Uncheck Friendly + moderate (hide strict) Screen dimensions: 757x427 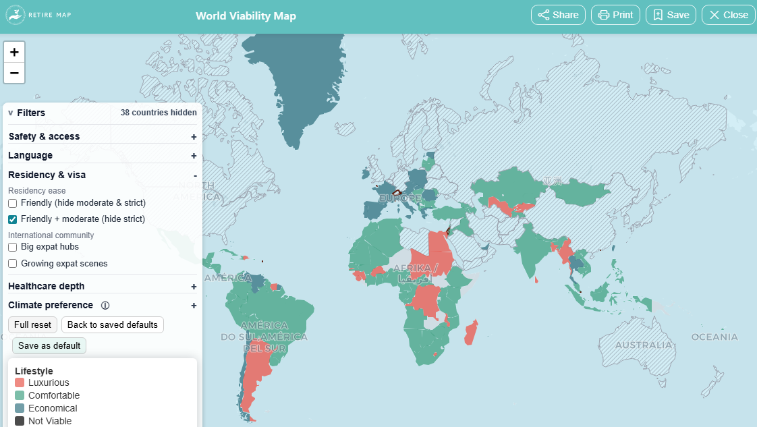pos(13,219)
